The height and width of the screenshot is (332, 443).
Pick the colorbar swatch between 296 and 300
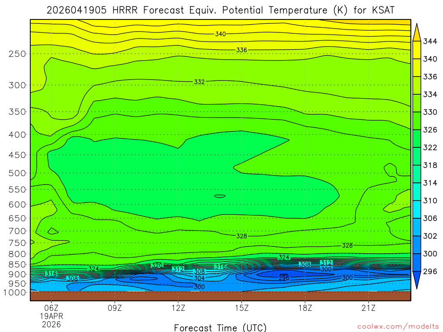coord(417,262)
